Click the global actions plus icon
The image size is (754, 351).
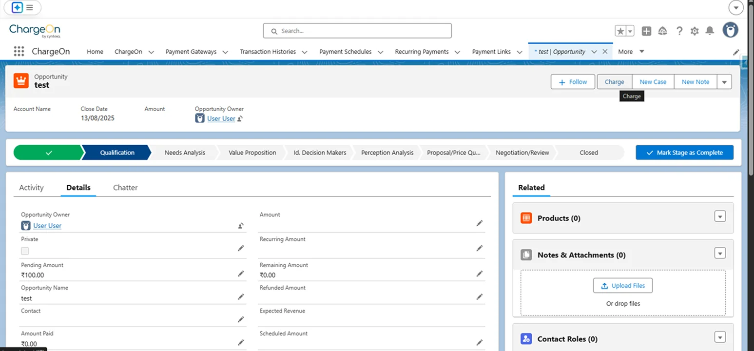point(646,31)
